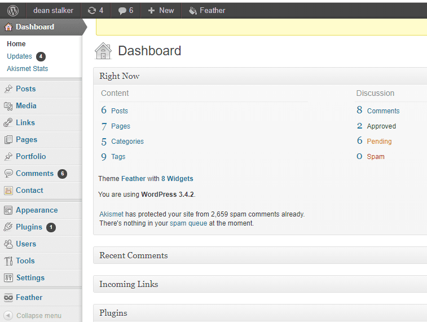Viewport: 427px width, 322px height.
Task: Click the comments bubble icon in admin bar
Action: point(122,10)
